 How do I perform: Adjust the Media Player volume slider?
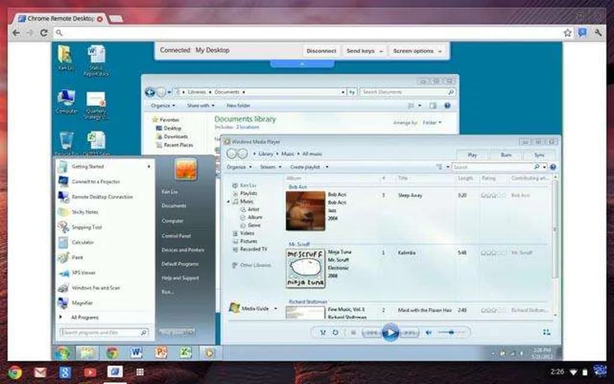pos(451,332)
